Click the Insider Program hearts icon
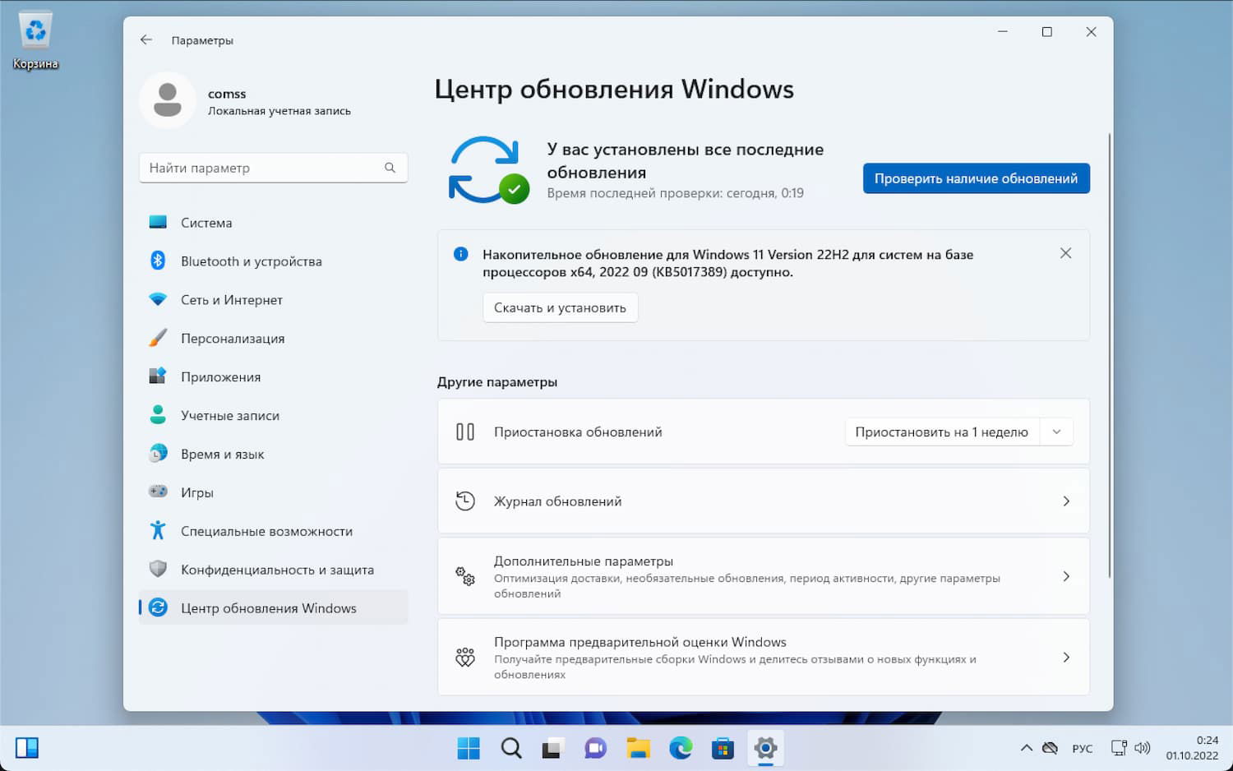Viewport: 1233px width, 771px height. 465,658
